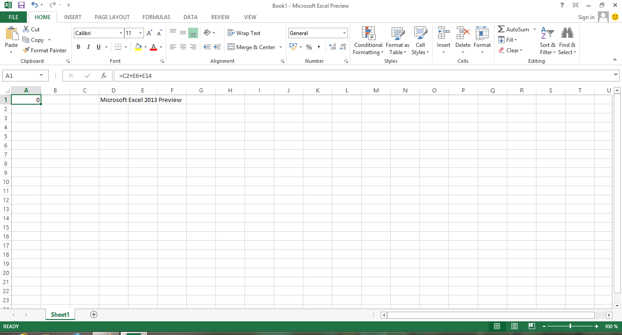Image resolution: width=622 pixels, height=335 pixels.
Task: Click the zoom slider handle
Action: click(570, 326)
